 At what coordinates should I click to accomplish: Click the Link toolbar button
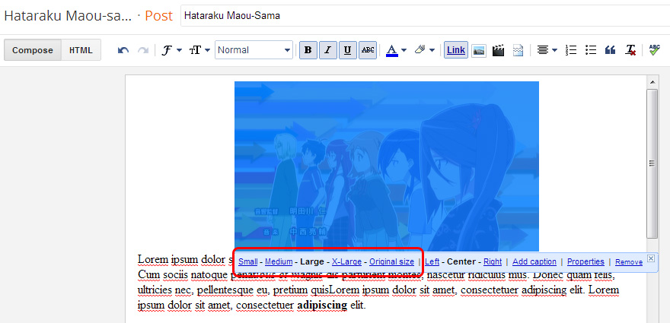pos(456,50)
